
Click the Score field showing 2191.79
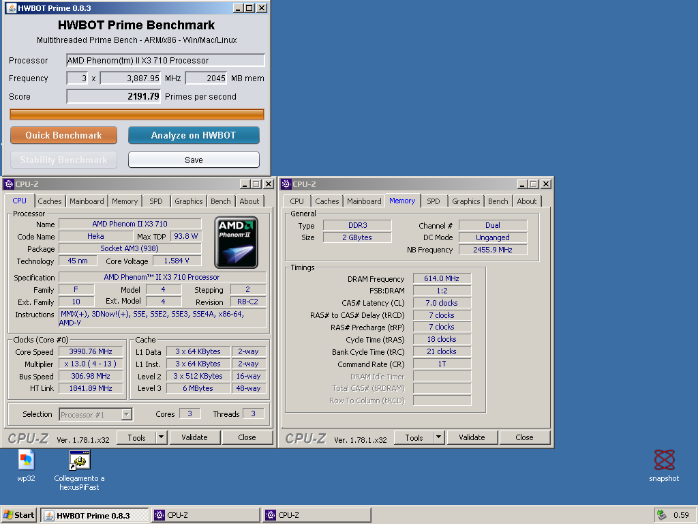(114, 97)
